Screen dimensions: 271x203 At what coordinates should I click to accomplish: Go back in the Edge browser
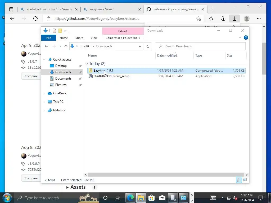12,19
